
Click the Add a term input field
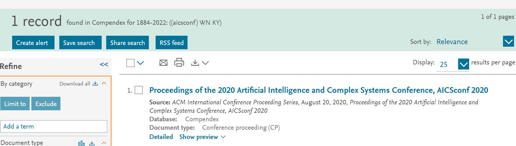[x=54, y=126]
